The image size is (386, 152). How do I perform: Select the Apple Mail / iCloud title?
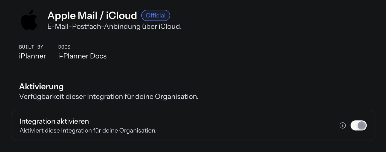[x=92, y=15]
